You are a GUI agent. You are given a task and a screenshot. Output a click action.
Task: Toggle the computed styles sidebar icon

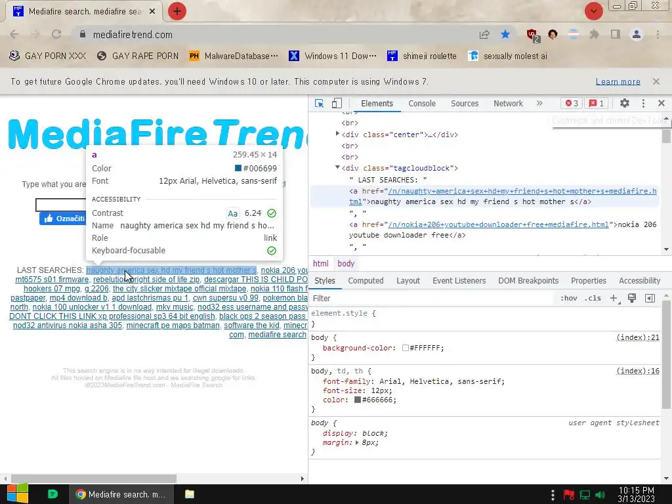(x=650, y=299)
